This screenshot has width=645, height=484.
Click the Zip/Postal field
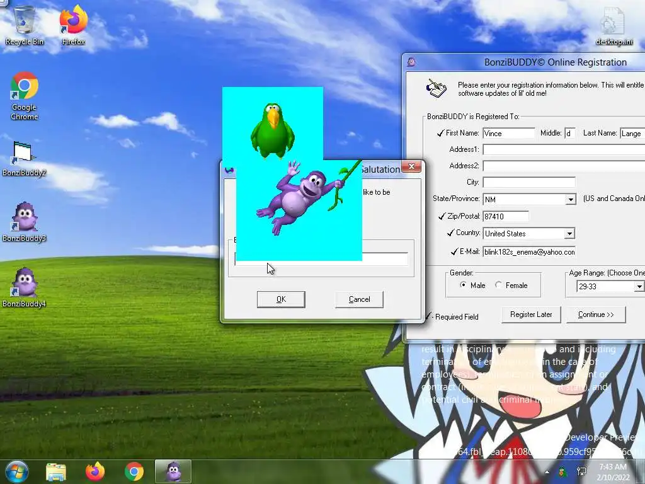pos(506,216)
